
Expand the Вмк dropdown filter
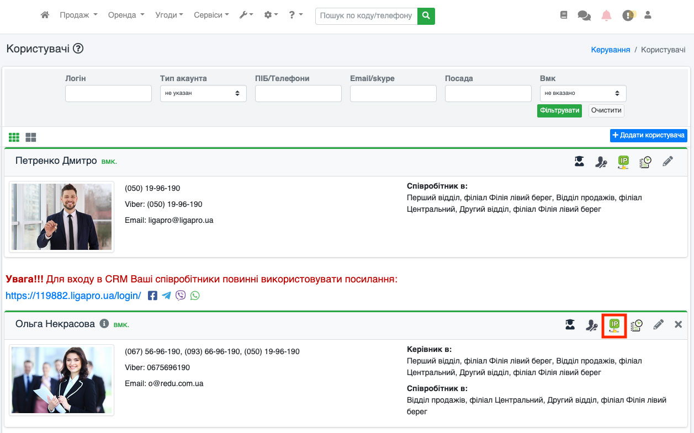click(582, 93)
